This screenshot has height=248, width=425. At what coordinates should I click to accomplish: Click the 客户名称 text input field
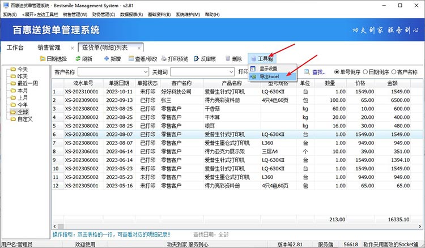[110, 72]
